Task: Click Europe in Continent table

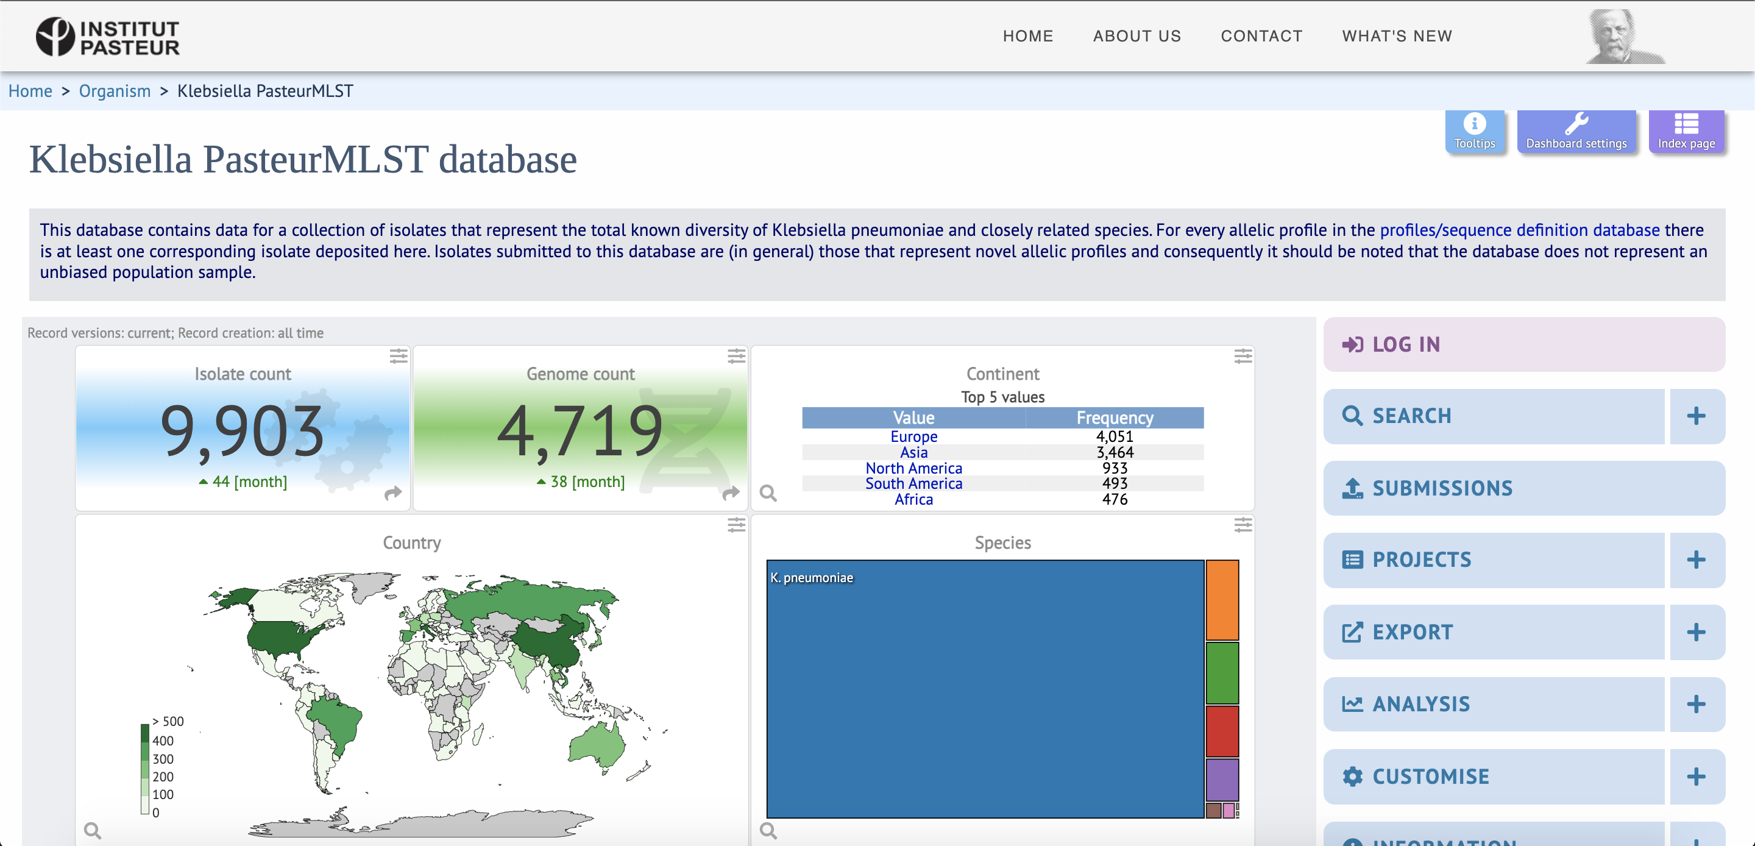Action: pos(913,436)
